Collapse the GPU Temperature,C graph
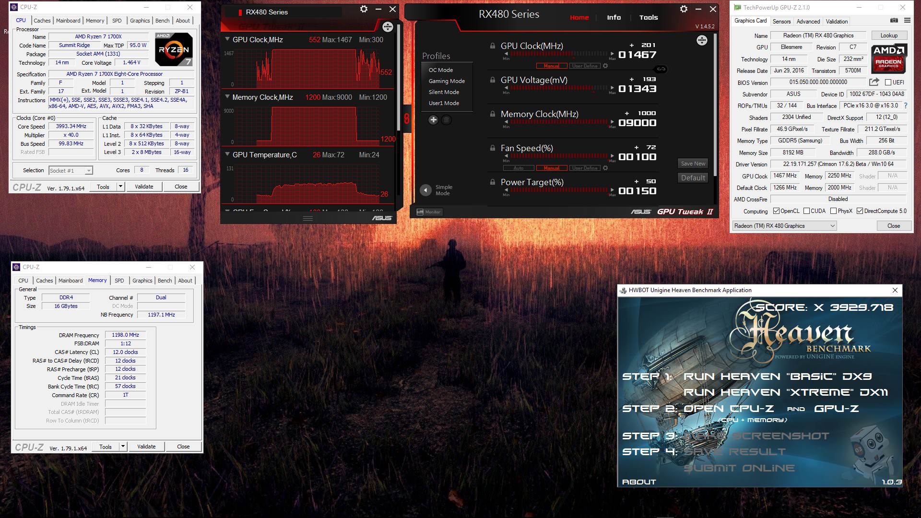The image size is (921, 518). click(x=227, y=154)
